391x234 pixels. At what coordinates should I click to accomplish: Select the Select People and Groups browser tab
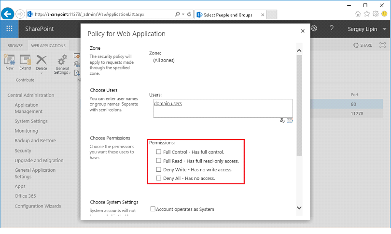[228, 15]
